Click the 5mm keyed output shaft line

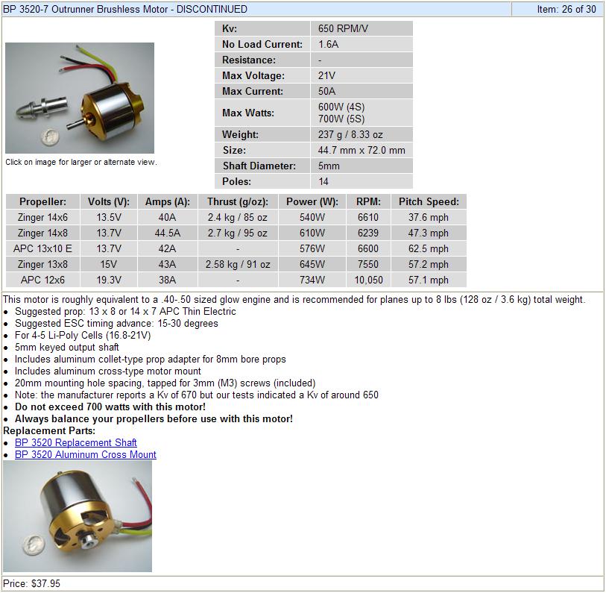coord(66,348)
